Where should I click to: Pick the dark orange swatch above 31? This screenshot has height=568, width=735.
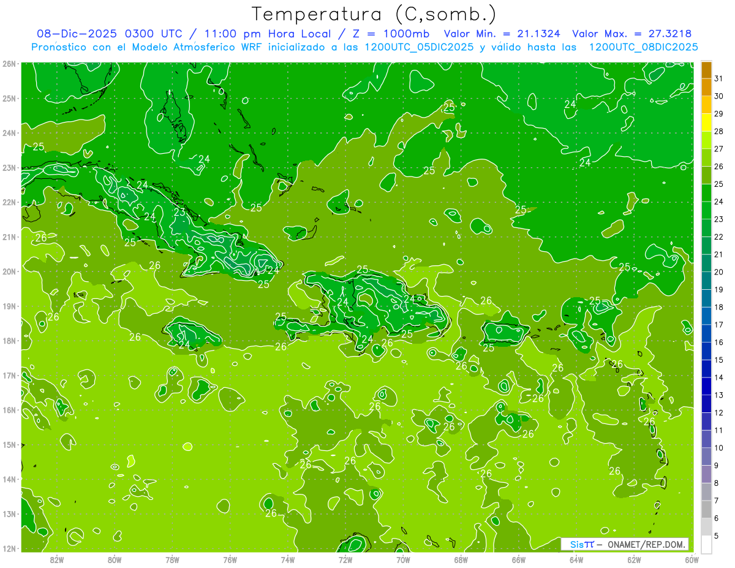[706, 70]
